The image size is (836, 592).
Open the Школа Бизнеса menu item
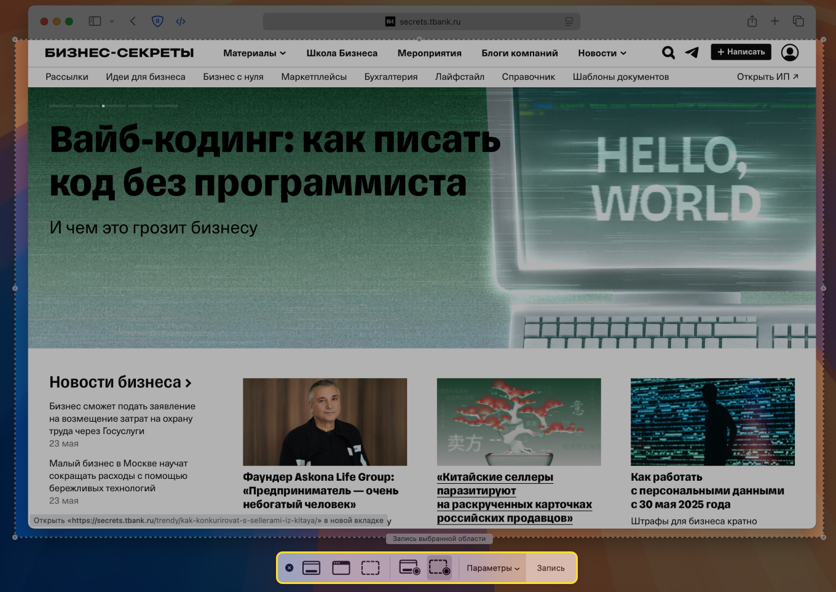pyautogui.click(x=342, y=53)
